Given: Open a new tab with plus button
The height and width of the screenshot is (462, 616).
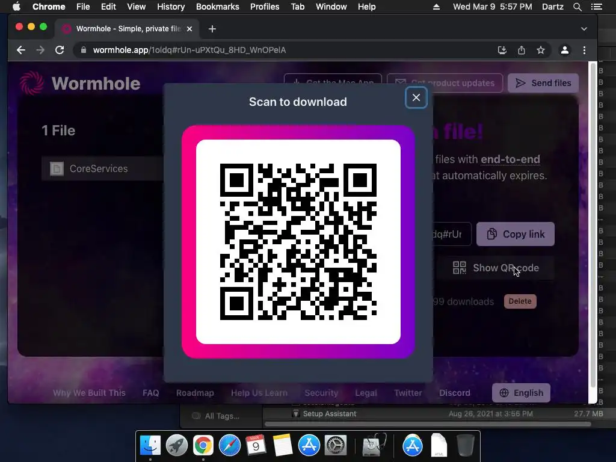Looking at the screenshot, I should point(212,29).
